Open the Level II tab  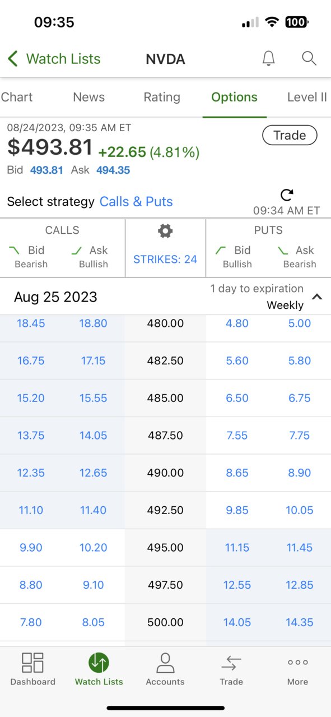tap(307, 97)
